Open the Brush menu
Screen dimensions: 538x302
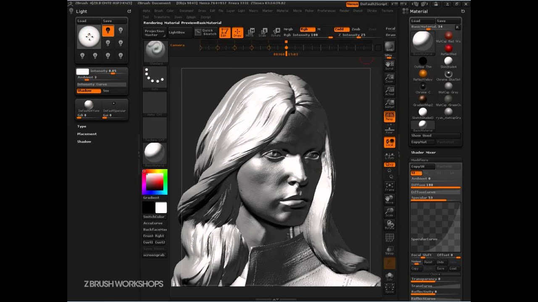158,11
